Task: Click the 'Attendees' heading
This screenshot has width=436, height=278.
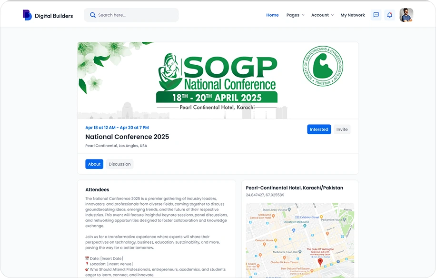Action: click(97, 189)
